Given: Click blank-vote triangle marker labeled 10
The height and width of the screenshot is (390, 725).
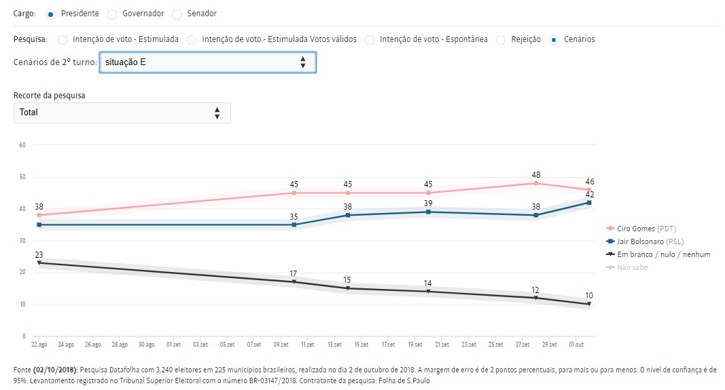Looking at the screenshot, I should (589, 304).
